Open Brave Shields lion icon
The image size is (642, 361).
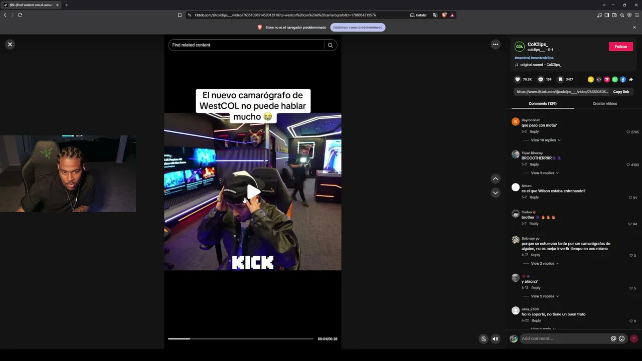click(x=444, y=15)
